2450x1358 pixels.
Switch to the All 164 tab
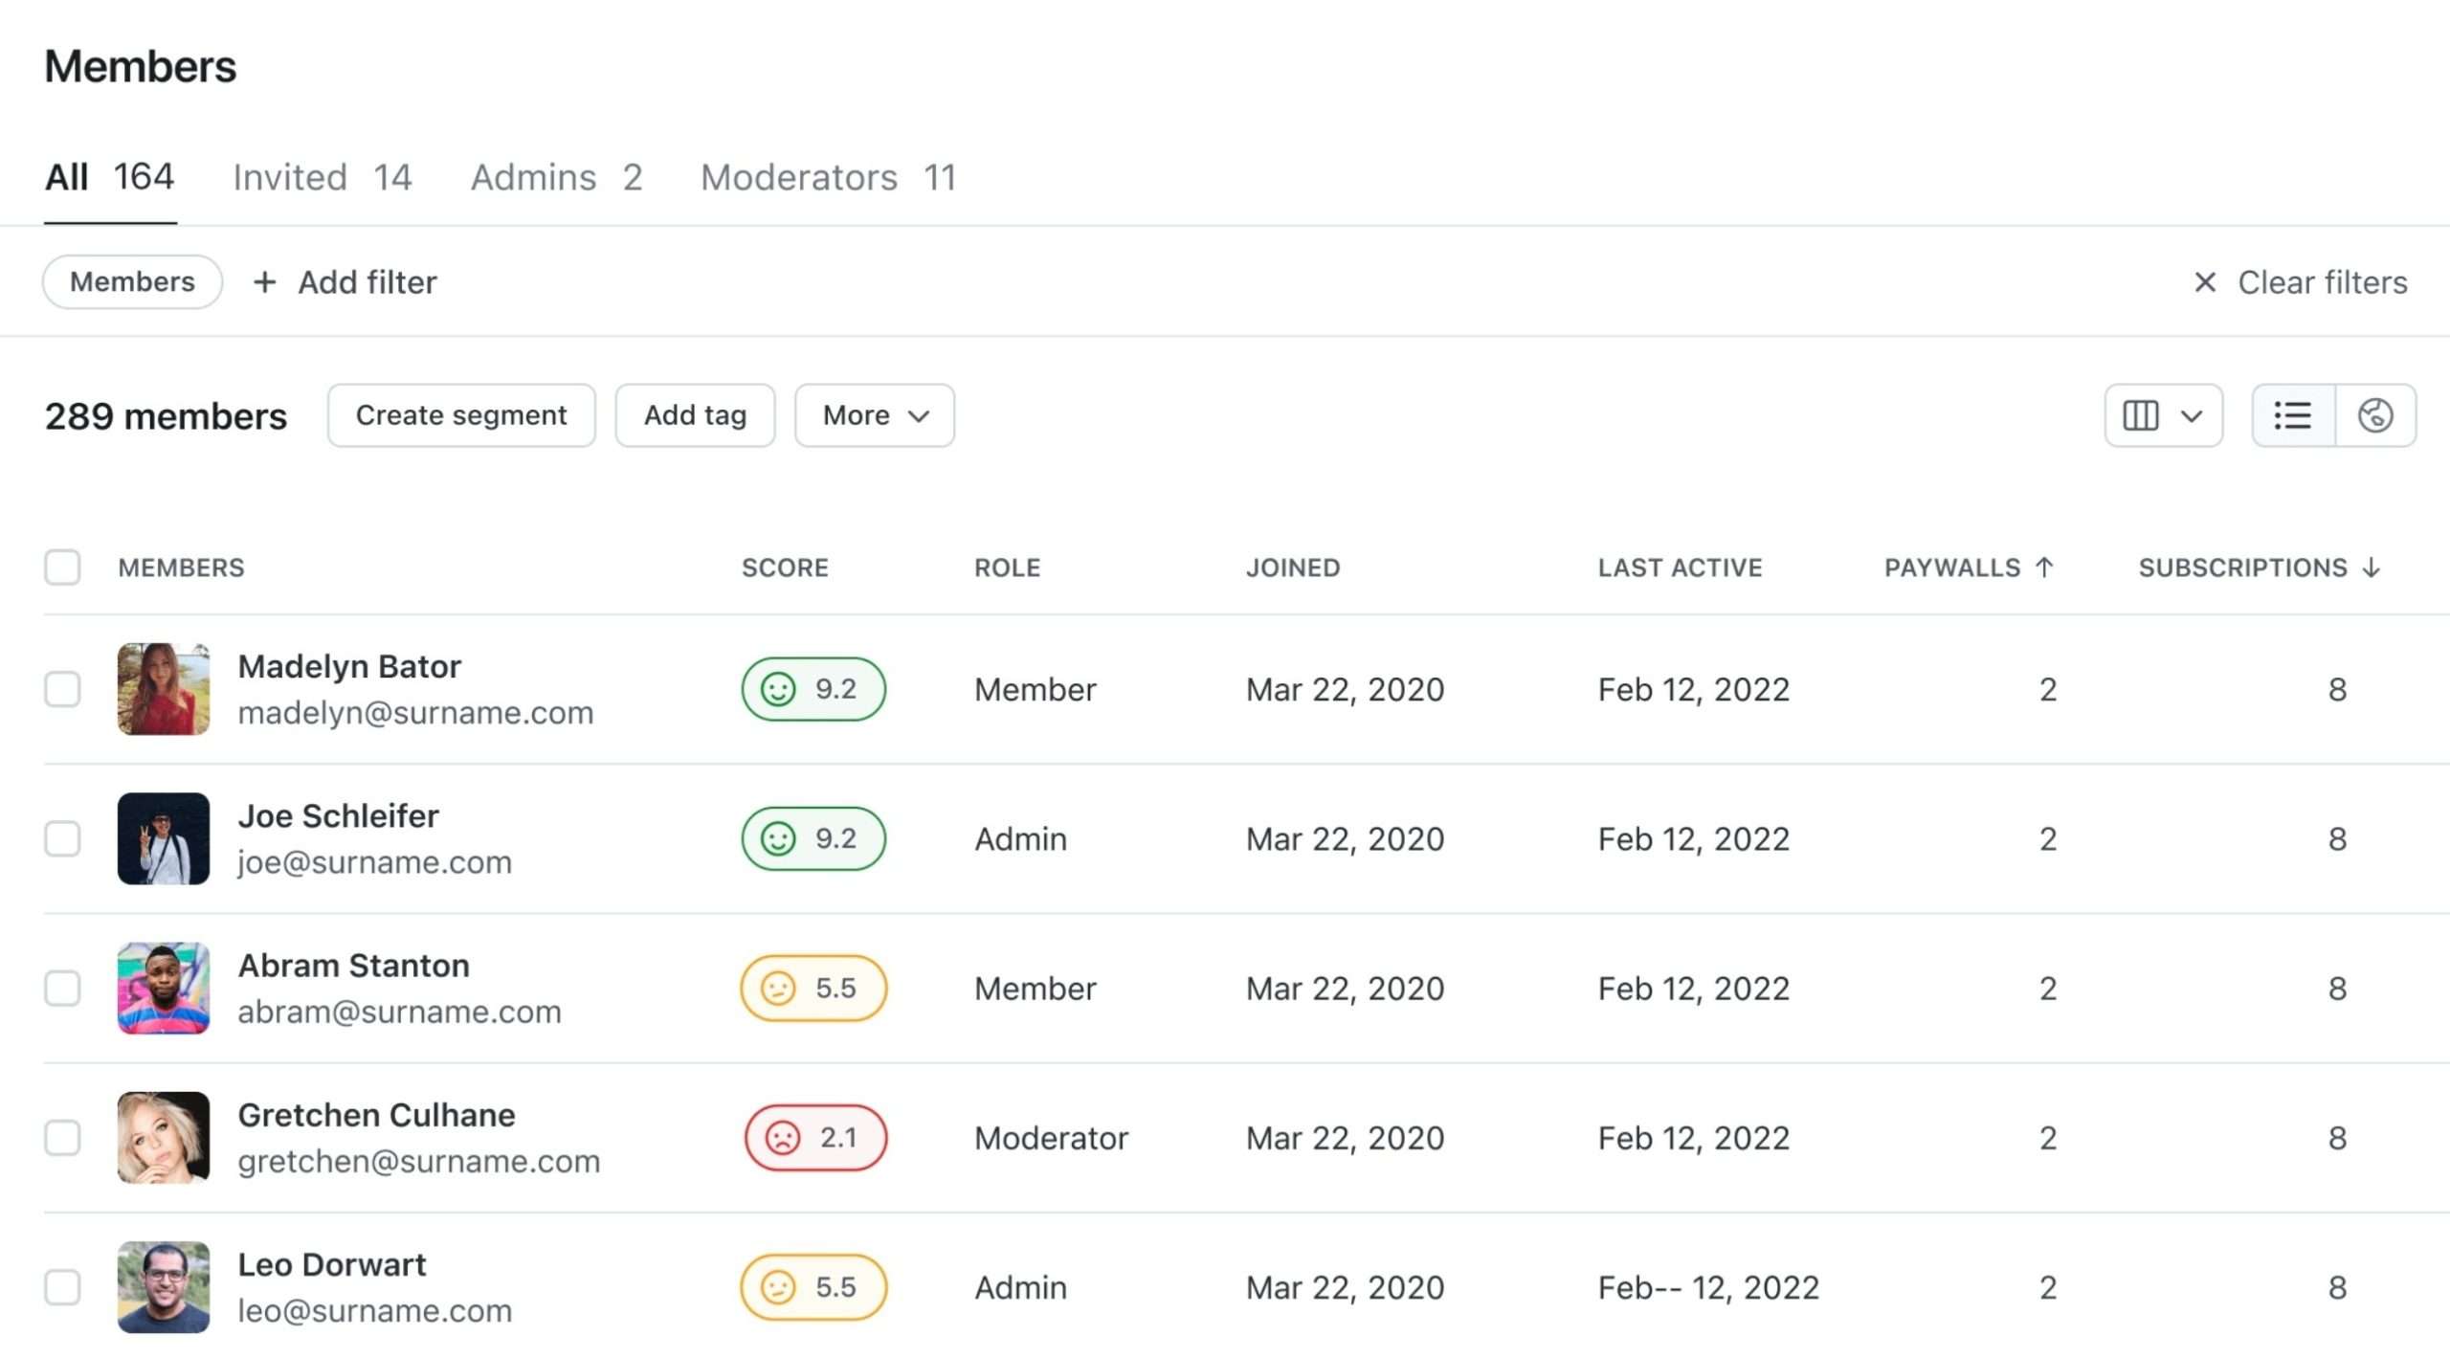pos(110,177)
